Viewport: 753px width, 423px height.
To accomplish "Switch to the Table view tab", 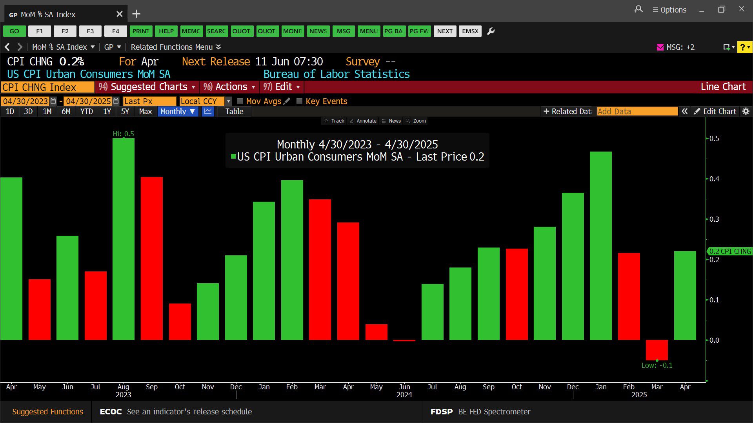I will point(234,112).
